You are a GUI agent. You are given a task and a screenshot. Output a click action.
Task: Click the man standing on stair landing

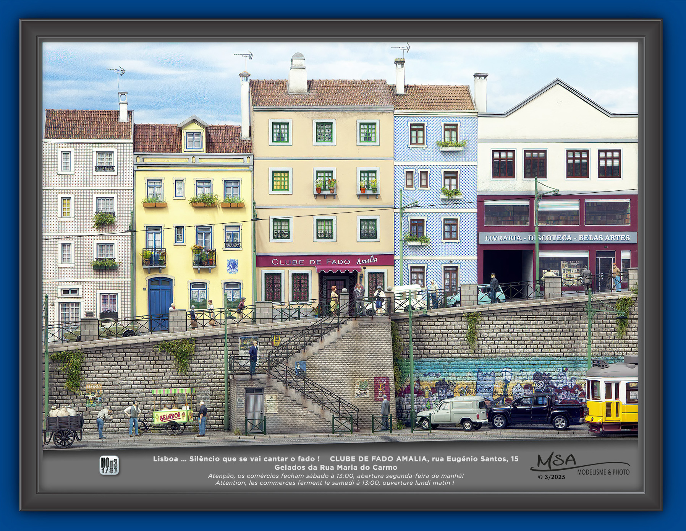pyautogui.click(x=253, y=357)
